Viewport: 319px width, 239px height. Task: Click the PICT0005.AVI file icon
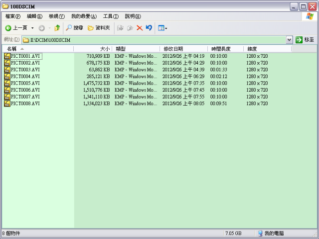[7, 83]
